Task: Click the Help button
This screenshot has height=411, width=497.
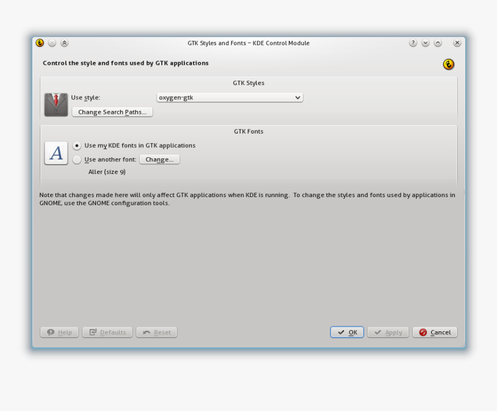Action: pyautogui.click(x=60, y=332)
